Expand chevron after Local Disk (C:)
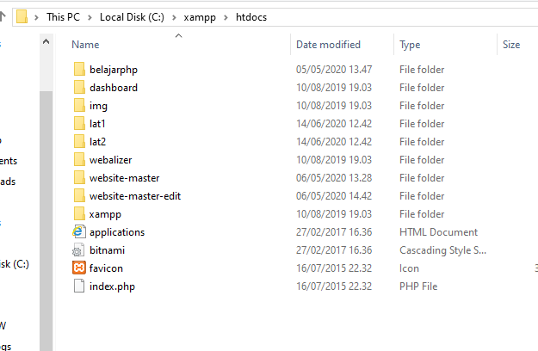This screenshot has height=351, width=538. click(x=174, y=17)
